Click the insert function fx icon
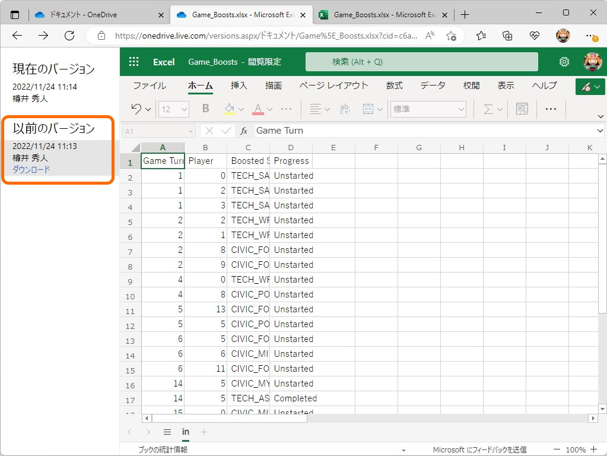The width and height of the screenshot is (607, 456). click(x=243, y=131)
